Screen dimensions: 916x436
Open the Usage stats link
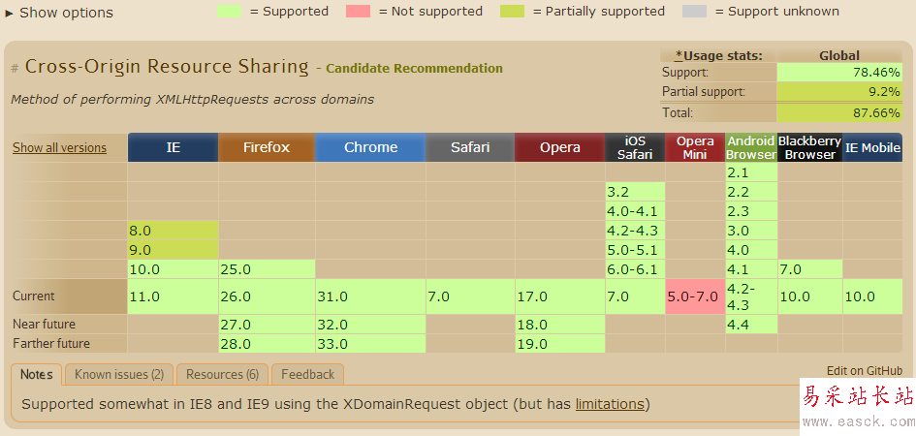(718, 55)
